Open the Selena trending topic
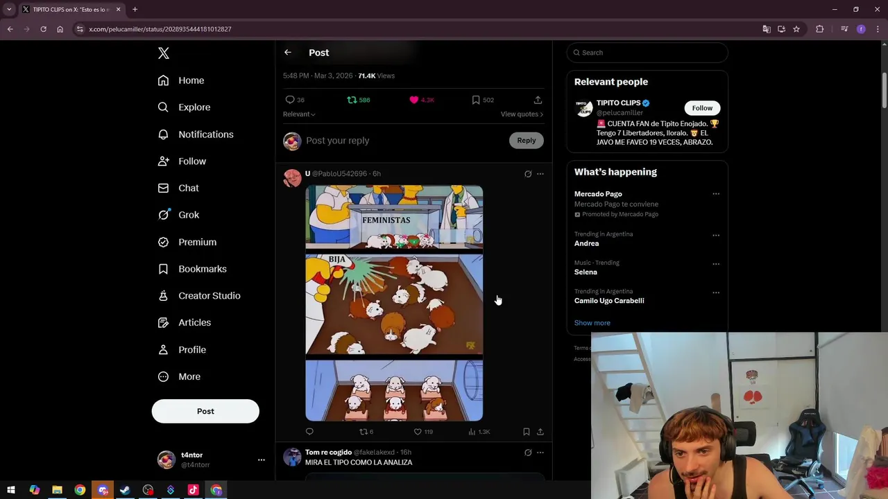888x499 pixels. (586, 272)
